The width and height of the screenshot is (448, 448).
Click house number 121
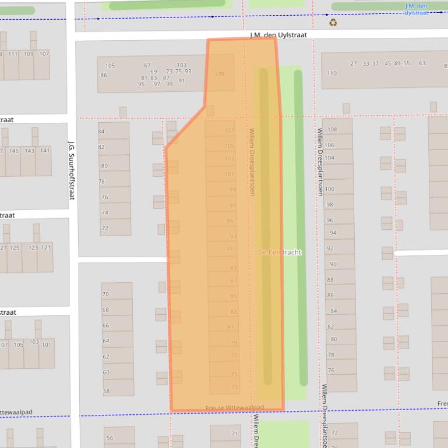[x=45, y=248]
